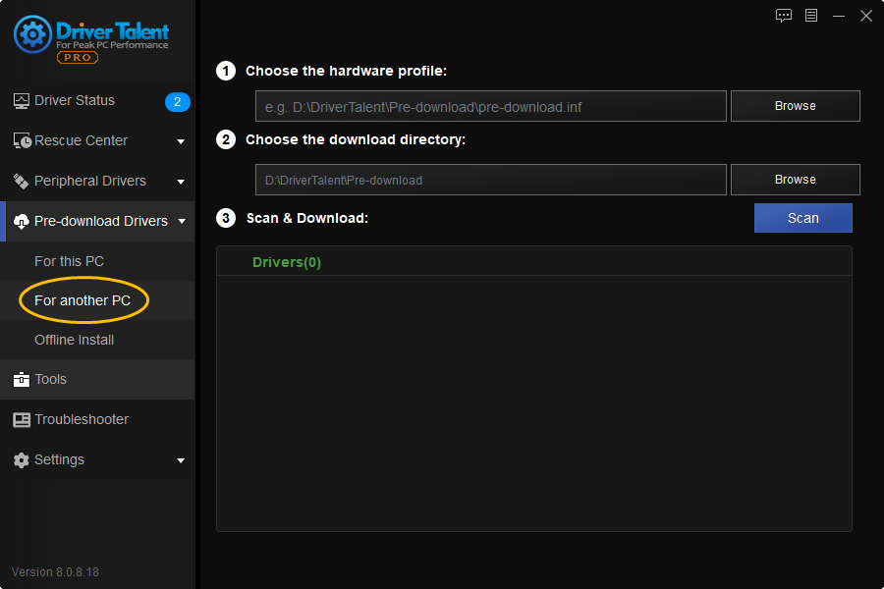Screen dimensions: 884x589
Task: Browse for the hardware profile file
Action: pos(795,106)
